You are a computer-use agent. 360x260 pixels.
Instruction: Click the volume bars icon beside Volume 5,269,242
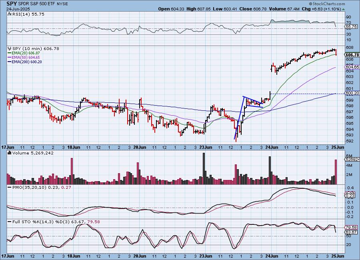click(10, 153)
